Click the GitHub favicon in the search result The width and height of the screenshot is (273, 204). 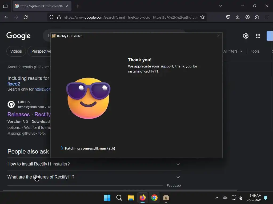pos(11,104)
